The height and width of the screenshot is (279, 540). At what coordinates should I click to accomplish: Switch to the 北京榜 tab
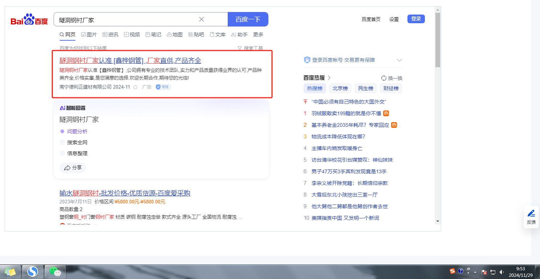click(340, 88)
